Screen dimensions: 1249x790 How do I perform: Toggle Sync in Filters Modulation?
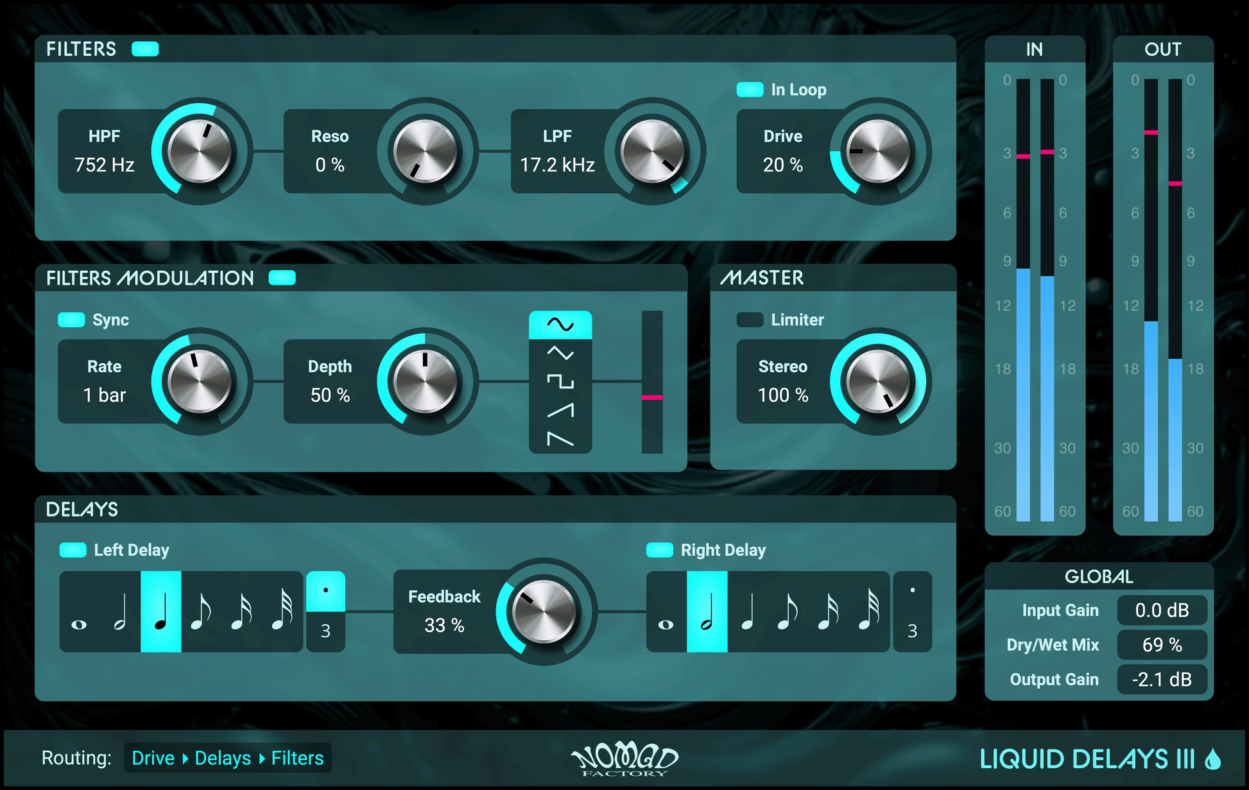click(71, 320)
